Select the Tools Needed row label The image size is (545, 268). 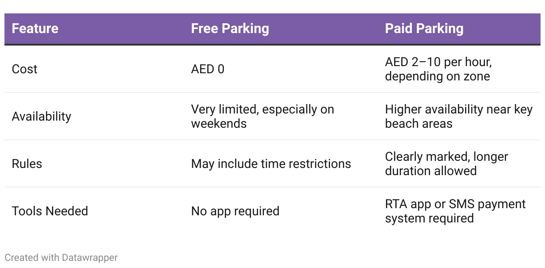coord(50,211)
